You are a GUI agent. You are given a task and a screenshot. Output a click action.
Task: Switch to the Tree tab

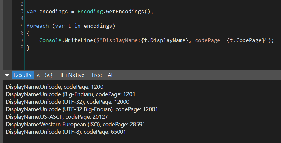click(x=96, y=75)
